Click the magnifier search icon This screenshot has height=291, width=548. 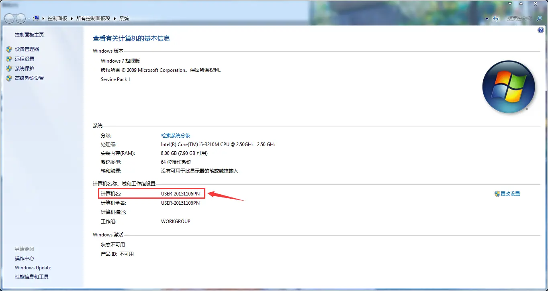coord(540,18)
